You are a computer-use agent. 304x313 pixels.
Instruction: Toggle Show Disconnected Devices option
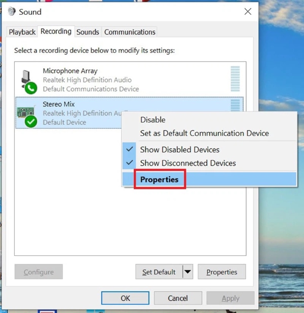(x=187, y=163)
